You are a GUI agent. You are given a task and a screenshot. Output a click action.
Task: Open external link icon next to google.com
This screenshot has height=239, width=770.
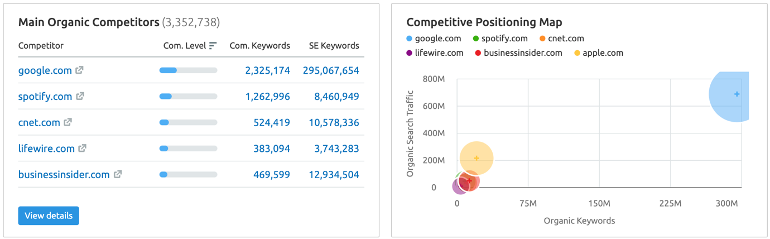coord(80,70)
